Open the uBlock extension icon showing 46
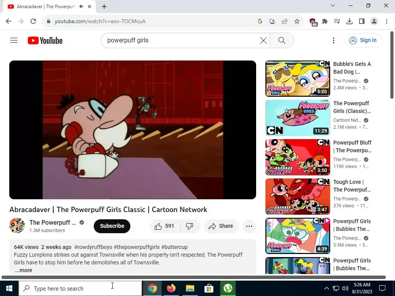 tap(313, 22)
